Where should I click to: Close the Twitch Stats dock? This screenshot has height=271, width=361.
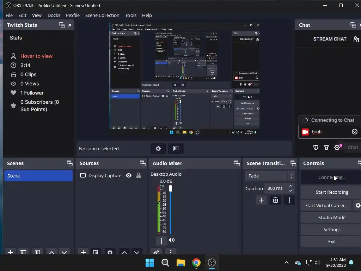coord(70,25)
